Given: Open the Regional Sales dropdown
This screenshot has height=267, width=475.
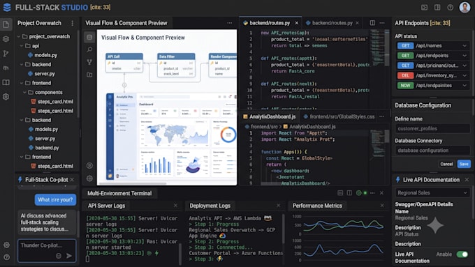Looking at the screenshot, I should click(432, 192).
